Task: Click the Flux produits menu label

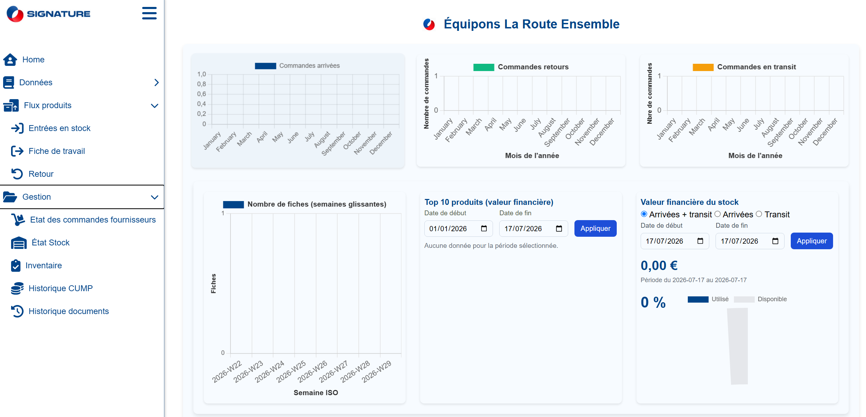Action: pyautogui.click(x=47, y=105)
